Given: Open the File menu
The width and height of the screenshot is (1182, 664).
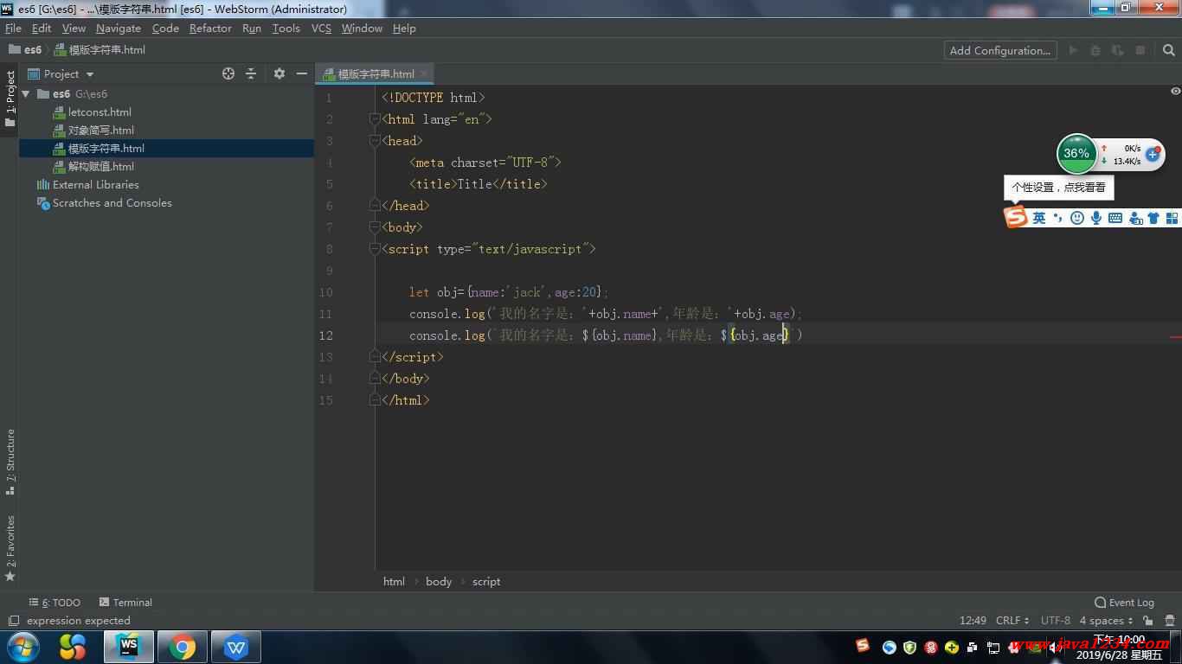Looking at the screenshot, I should point(13,29).
